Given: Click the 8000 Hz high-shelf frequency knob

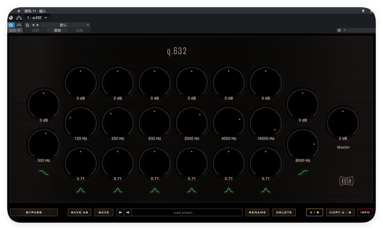Looking at the screenshot, I should [x=303, y=145].
